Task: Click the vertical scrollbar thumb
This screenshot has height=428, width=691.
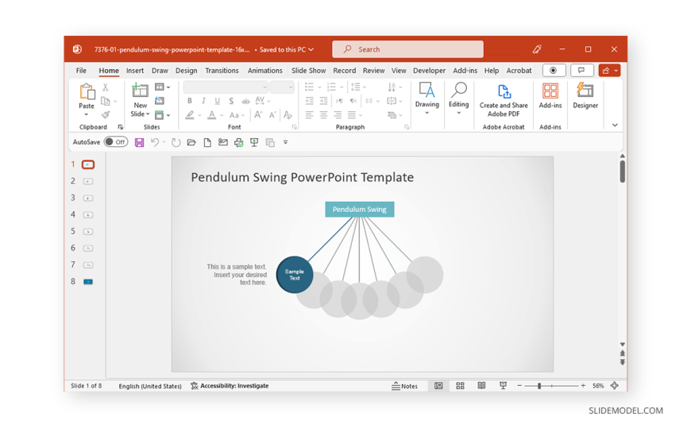Action: point(622,172)
